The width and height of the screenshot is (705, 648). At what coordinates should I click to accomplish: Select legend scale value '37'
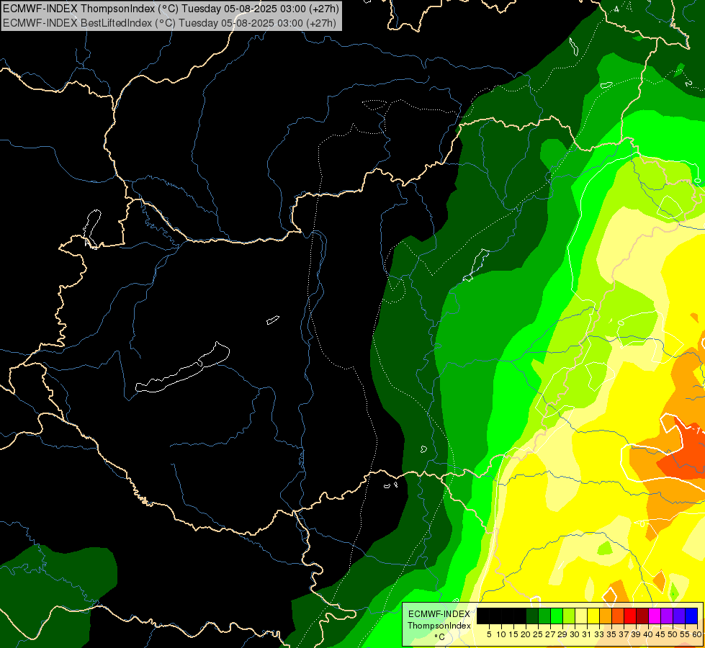click(x=624, y=634)
